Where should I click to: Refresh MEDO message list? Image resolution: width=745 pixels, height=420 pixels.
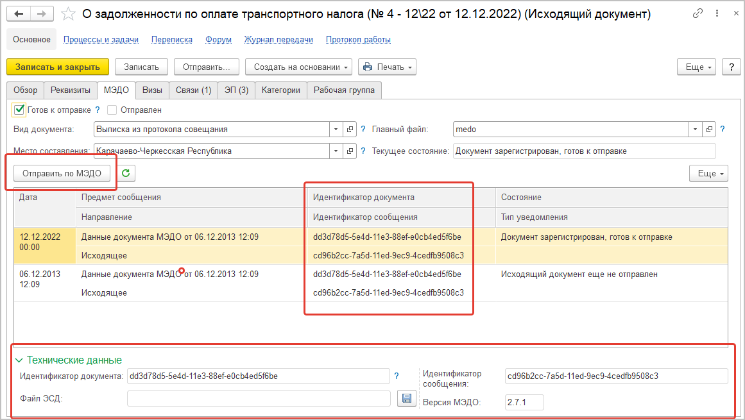coord(126,172)
